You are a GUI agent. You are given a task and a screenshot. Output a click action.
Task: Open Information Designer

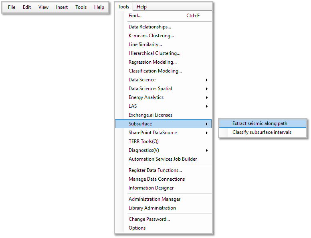coord(164,188)
